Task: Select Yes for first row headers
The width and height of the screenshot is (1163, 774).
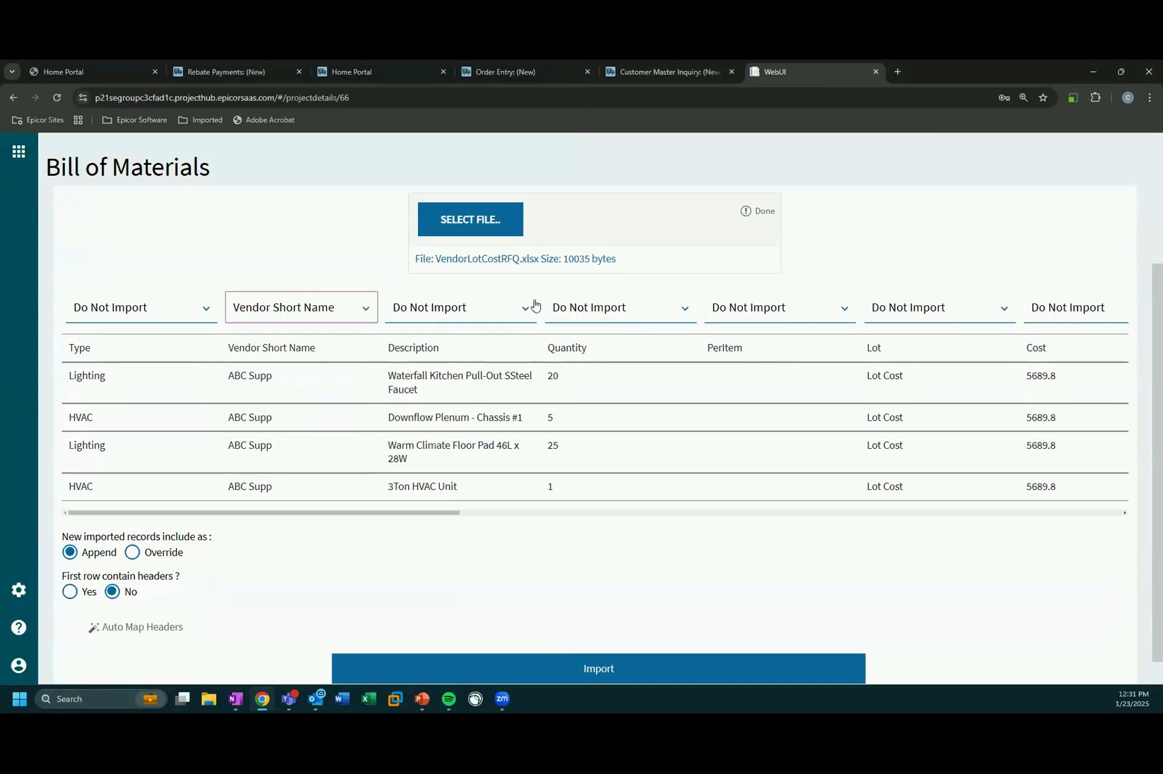Action: pyautogui.click(x=70, y=592)
